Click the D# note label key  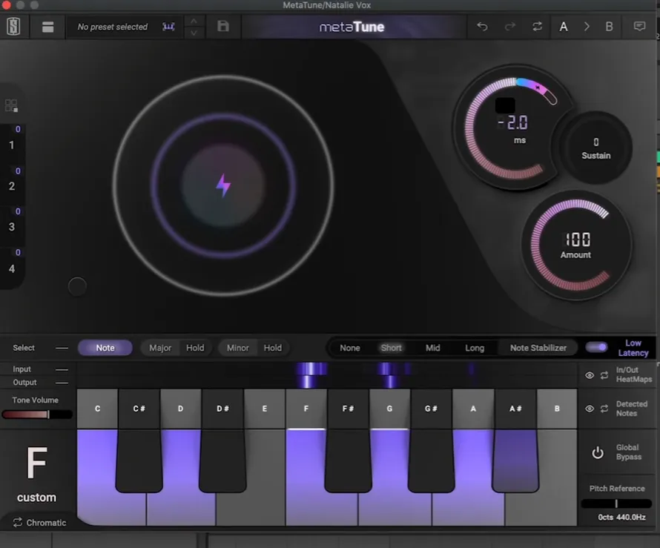point(222,409)
